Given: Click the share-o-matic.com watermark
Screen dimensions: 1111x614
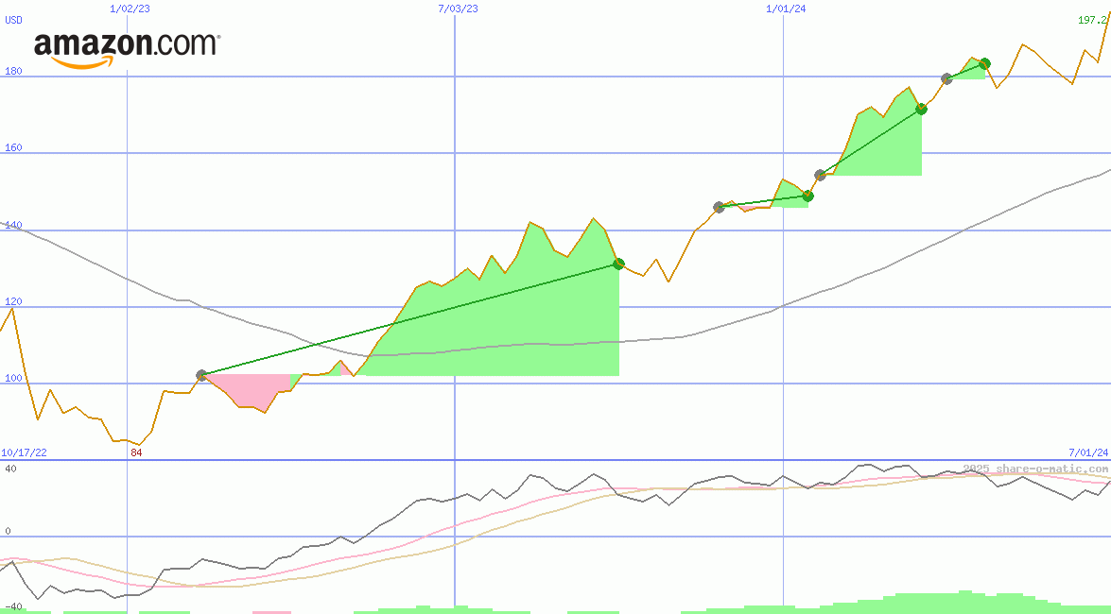Looking at the screenshot, I should point(1035,469).
